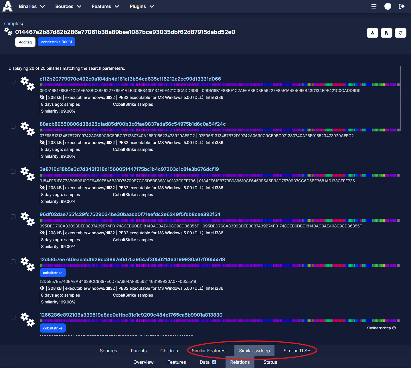Open the generate report icon
Viewport: 411px width, 368px height.
386,33
